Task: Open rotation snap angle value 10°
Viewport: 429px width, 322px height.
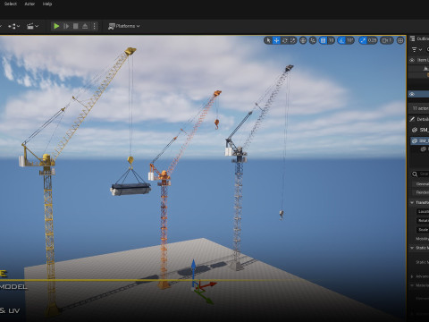Action: coord(350,40)
